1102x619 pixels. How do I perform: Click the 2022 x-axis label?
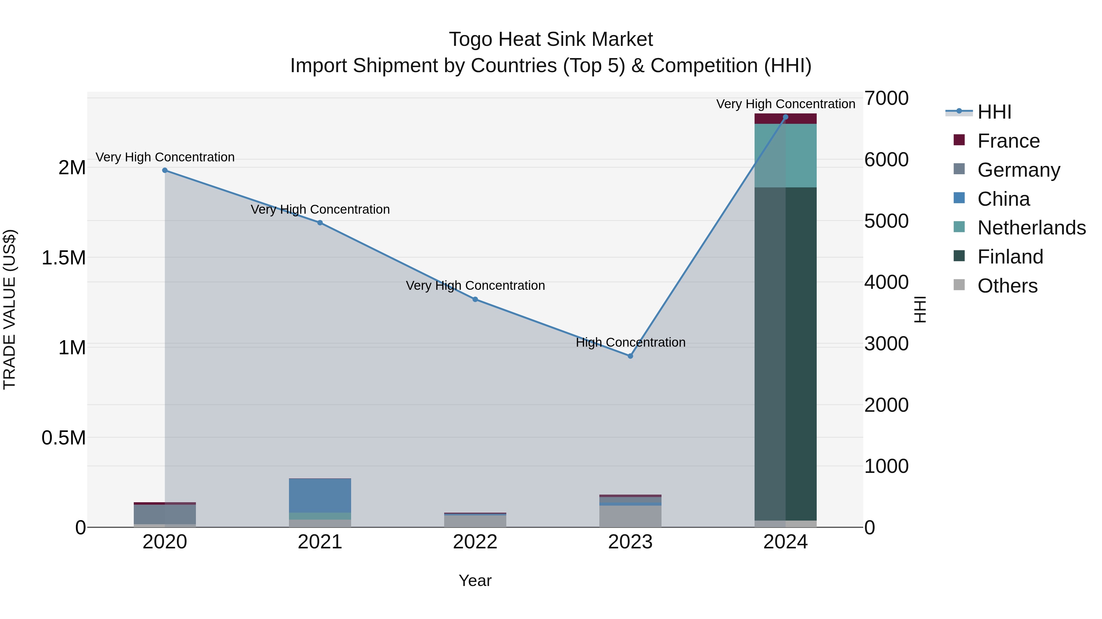pos(475,542)
